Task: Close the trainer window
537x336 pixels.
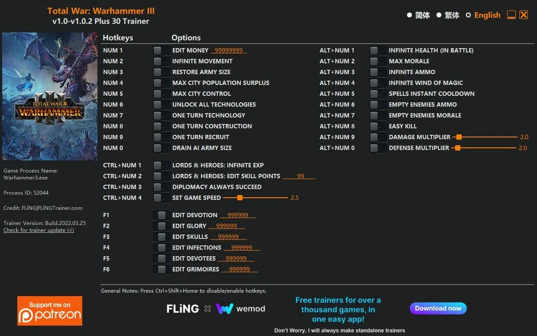Action: (x=524, y=15)
